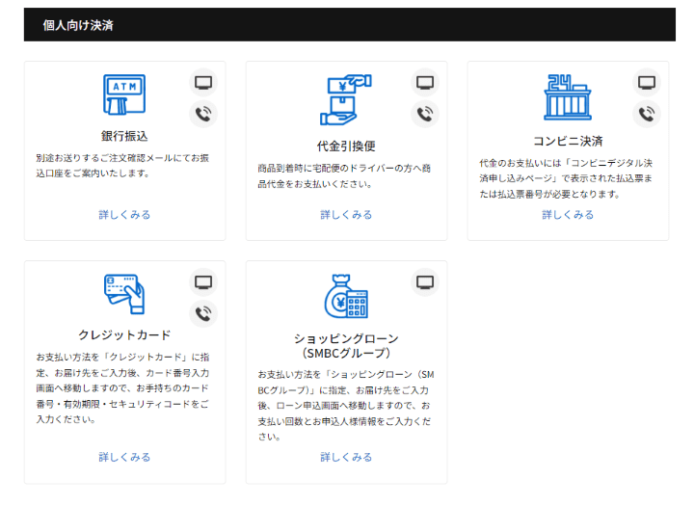Image resolution: width=694 pixels, height=506 pixels.
Task: Click the phone icon in 代金引換便 card
Action: [x=425, y=114]
